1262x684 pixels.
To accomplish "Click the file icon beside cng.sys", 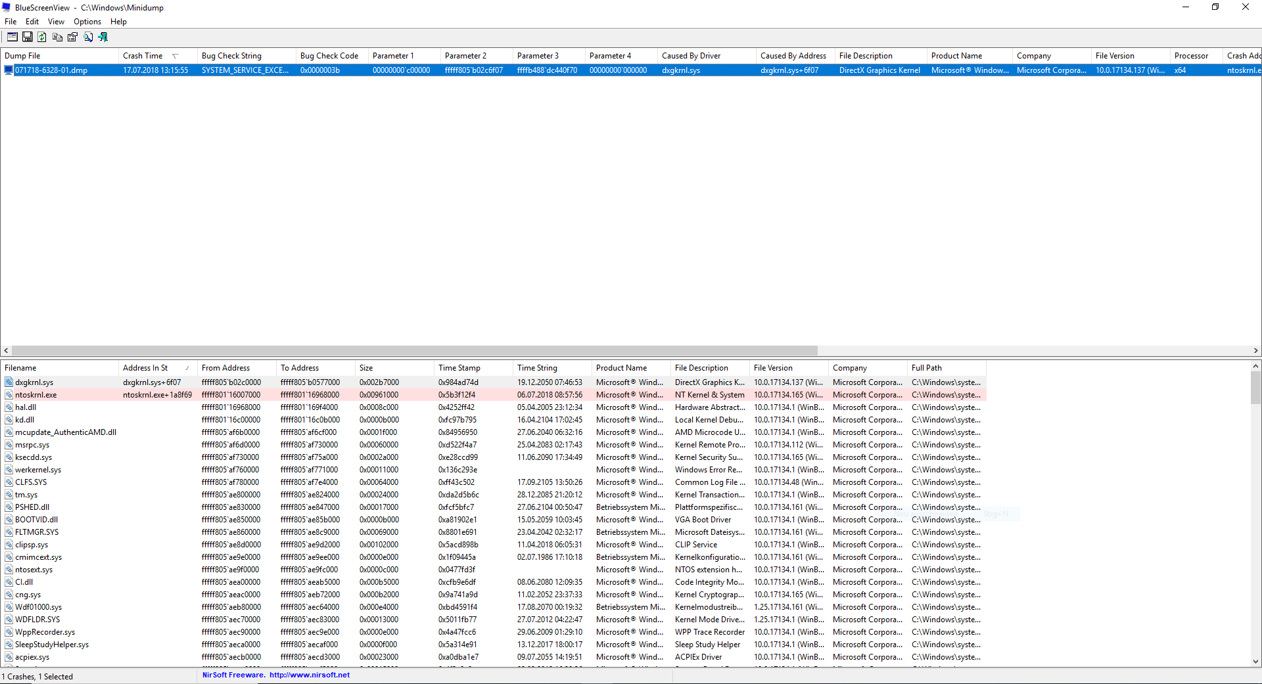I will 9,595.
